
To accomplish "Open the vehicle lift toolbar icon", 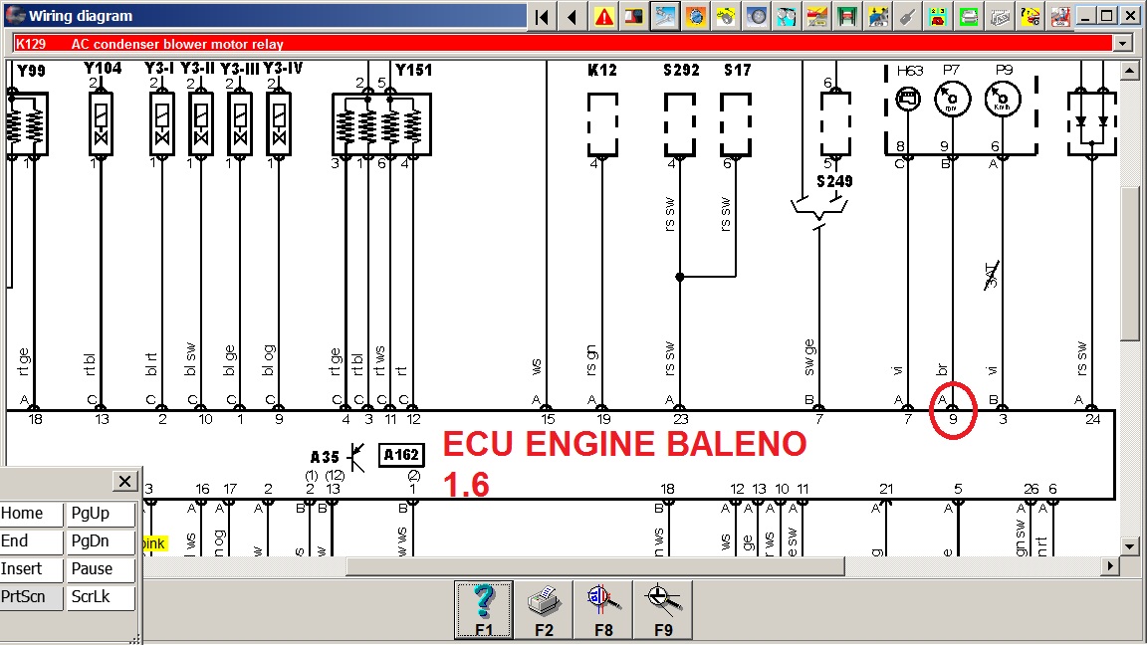I will (x=848, y=16).
